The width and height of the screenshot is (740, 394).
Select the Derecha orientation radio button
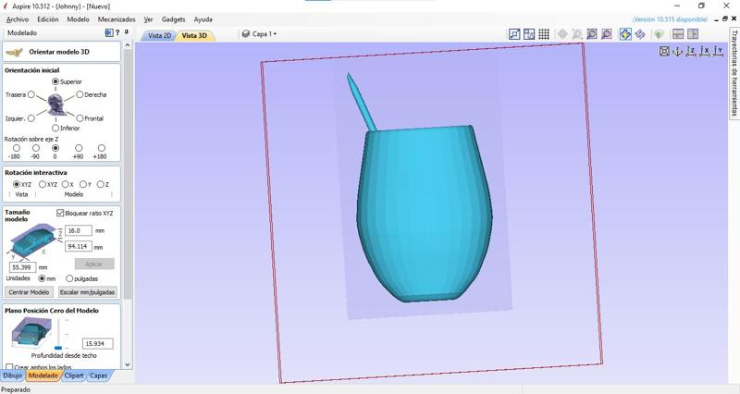80,94
